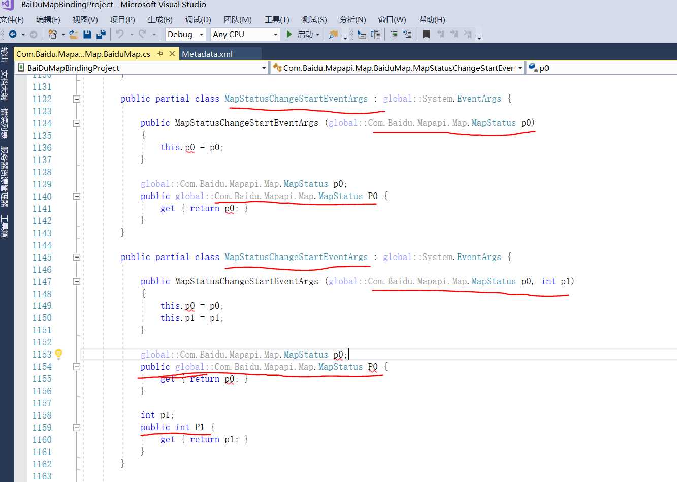The image size is (677, 482).
Task: Click the Open File folder icon
Action: 74,34
